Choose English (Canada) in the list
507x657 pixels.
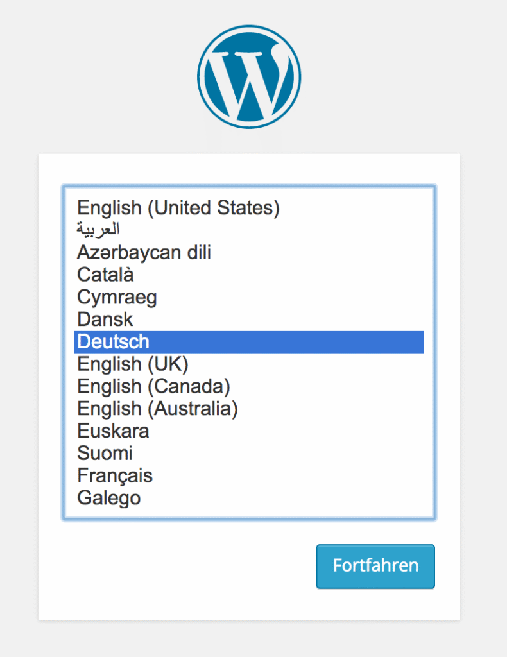153,386
